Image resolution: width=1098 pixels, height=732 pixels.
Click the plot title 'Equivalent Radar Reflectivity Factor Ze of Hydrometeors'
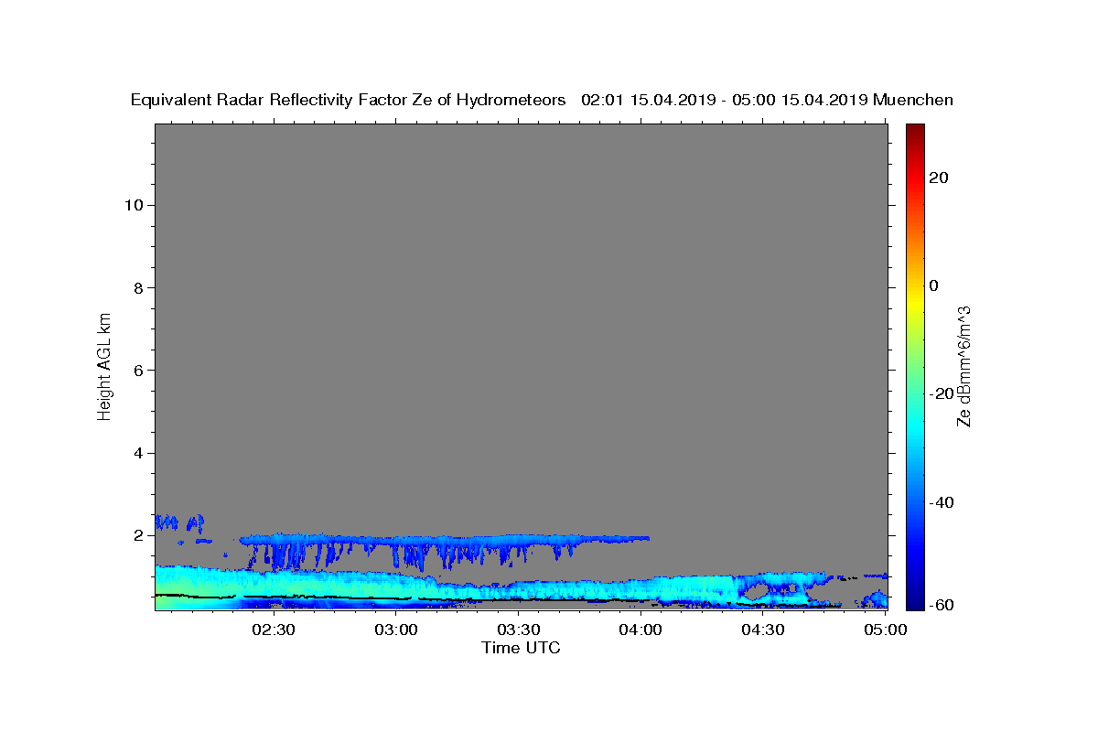click(349, 100)
